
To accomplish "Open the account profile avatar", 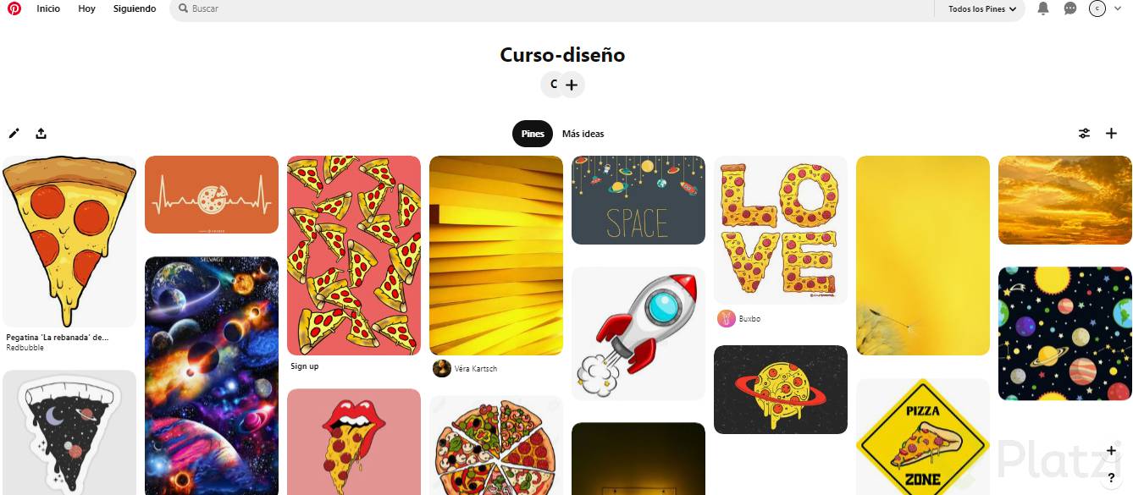I will click(x=1097, y=8).
